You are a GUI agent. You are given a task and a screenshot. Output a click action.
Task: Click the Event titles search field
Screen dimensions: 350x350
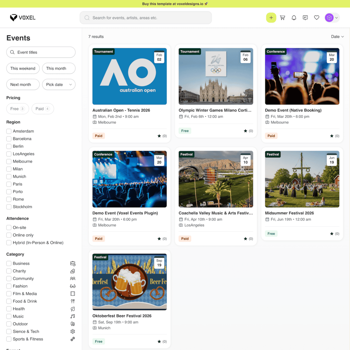(41, 52)
